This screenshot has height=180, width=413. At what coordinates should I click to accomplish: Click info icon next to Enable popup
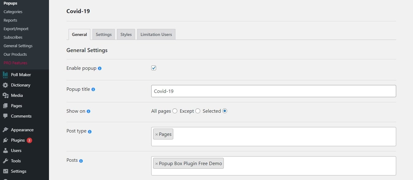coord(99,69)
